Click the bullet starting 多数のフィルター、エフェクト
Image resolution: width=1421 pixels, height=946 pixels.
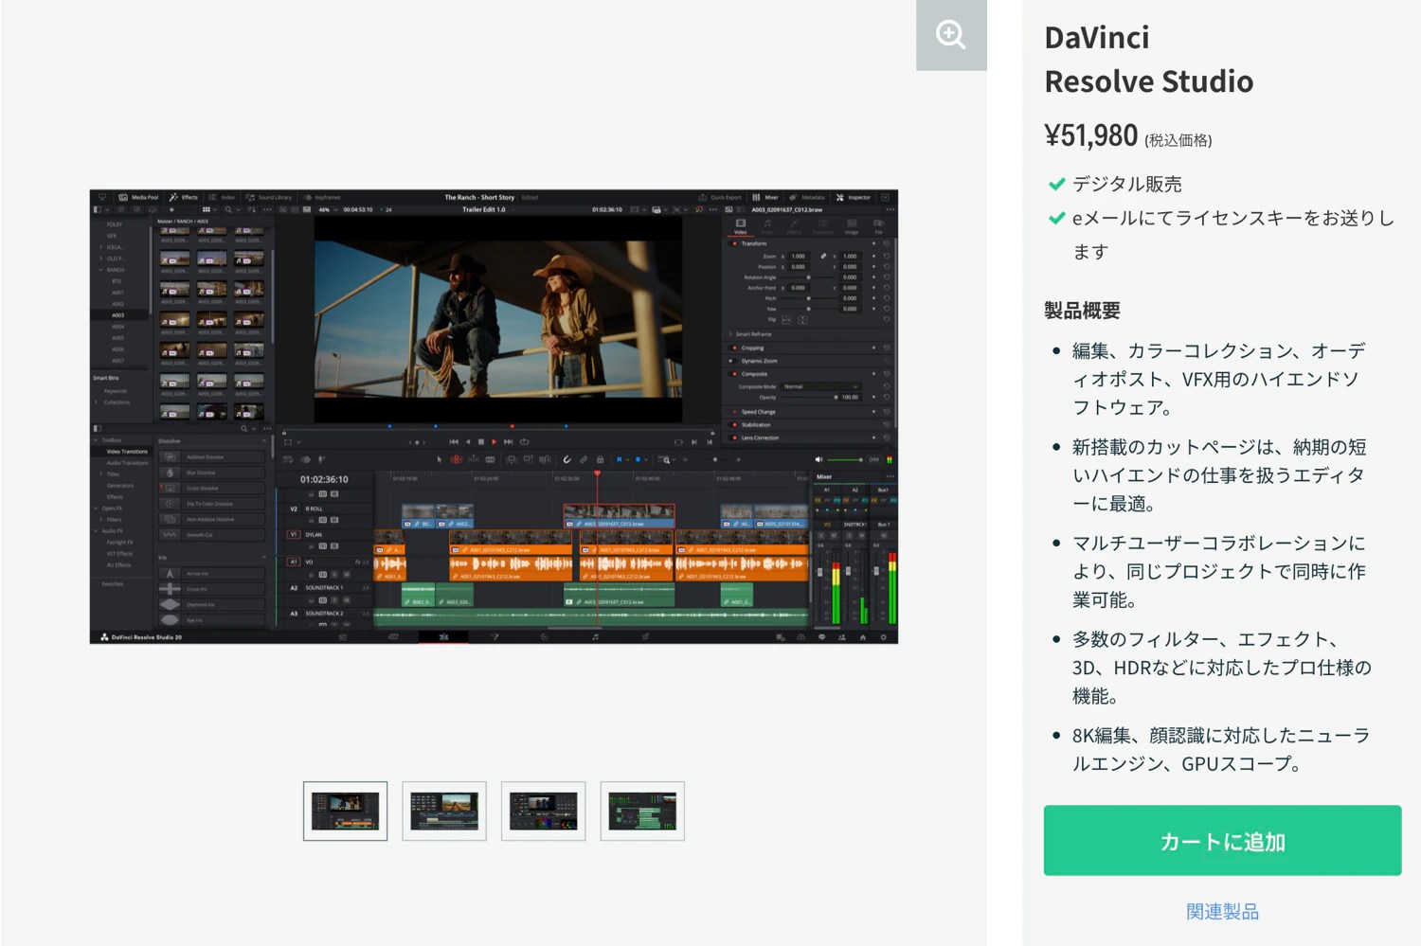coord(1221,668)
